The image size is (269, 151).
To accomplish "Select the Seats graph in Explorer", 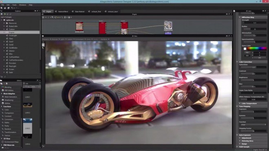I will 11,73.
